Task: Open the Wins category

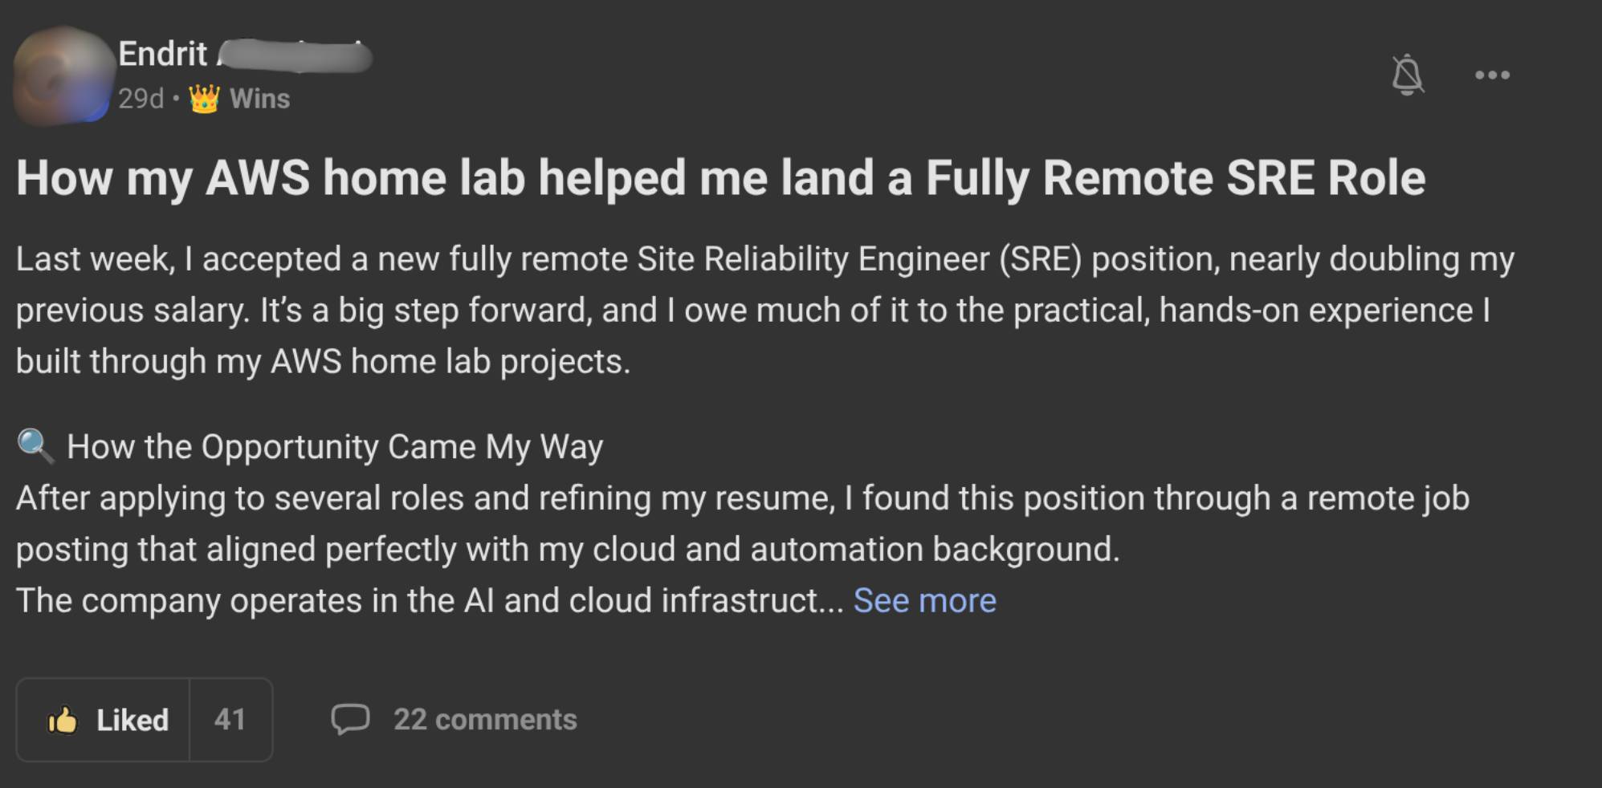Action: [259, 99]
